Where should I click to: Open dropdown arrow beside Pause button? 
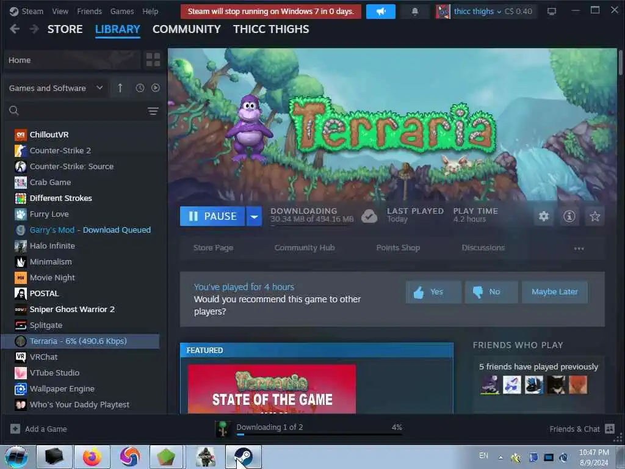click(x=254, y=216)
